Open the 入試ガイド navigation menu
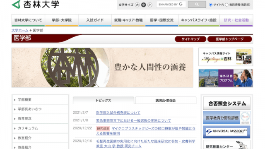This screenshot has width=265, height=149. 95,20
